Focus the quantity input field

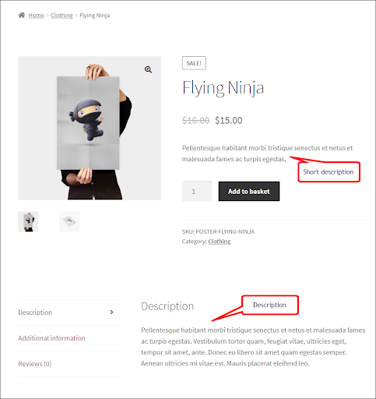pos(197,192)
